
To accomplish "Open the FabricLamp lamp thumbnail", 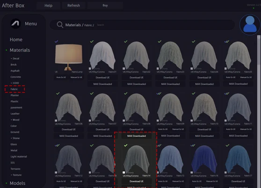I will coord(69,57).
